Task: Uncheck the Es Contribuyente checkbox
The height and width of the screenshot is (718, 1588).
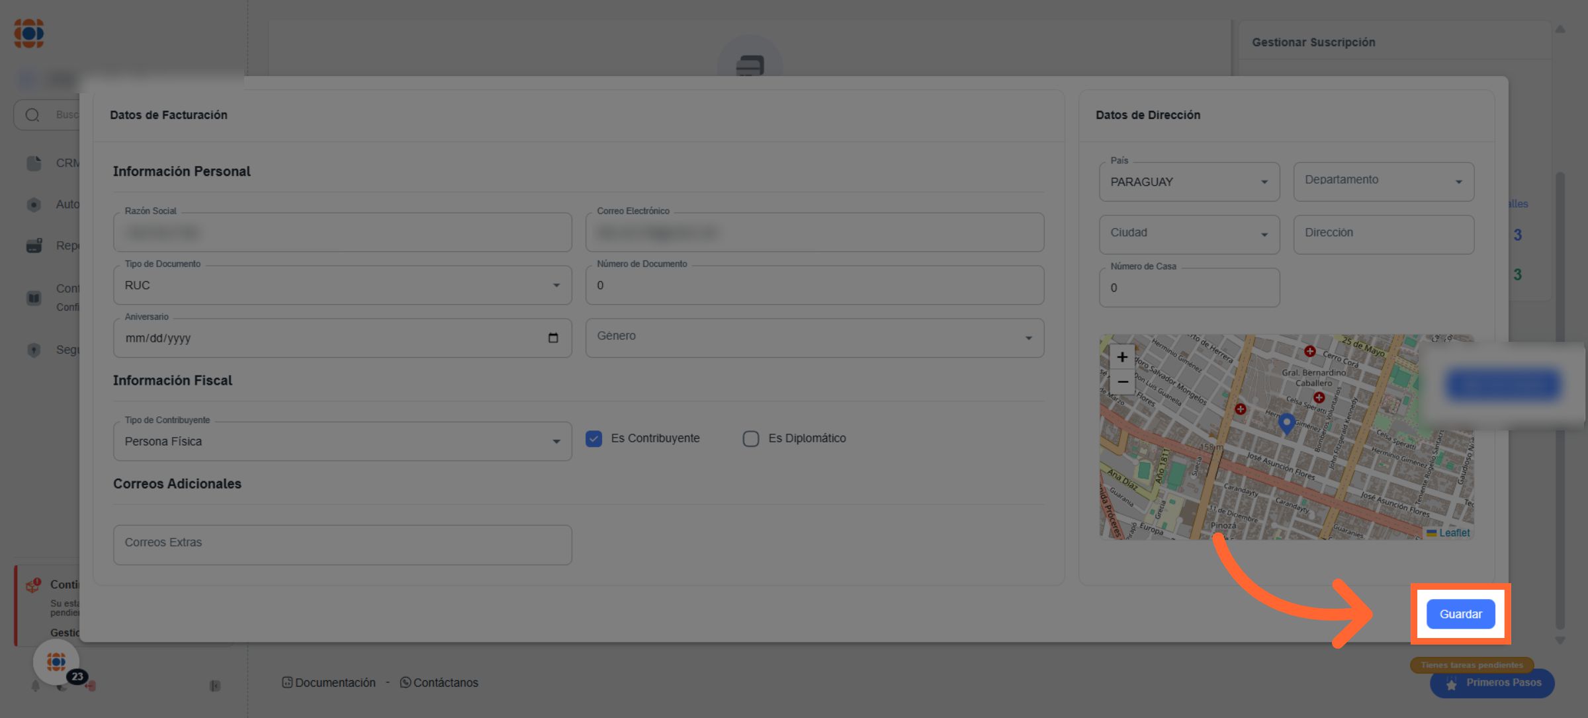Action: point(594,439)
